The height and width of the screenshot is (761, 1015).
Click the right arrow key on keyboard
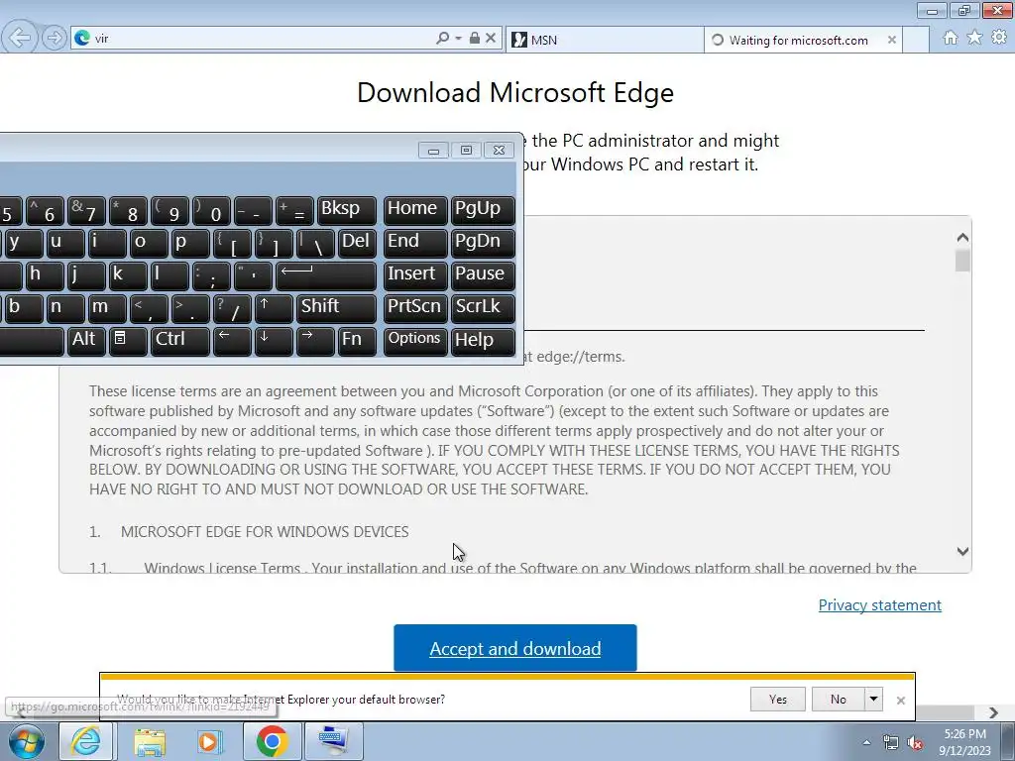315,341
